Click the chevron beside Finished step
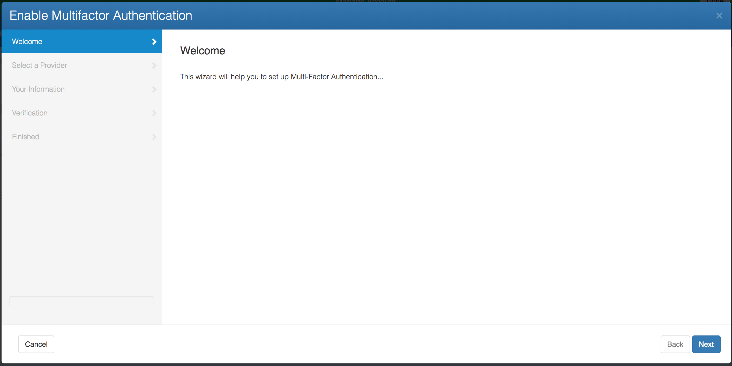Image resolution: width=732 pixels, height=366 pixels. pyautogui.click(x=154, y=137)
